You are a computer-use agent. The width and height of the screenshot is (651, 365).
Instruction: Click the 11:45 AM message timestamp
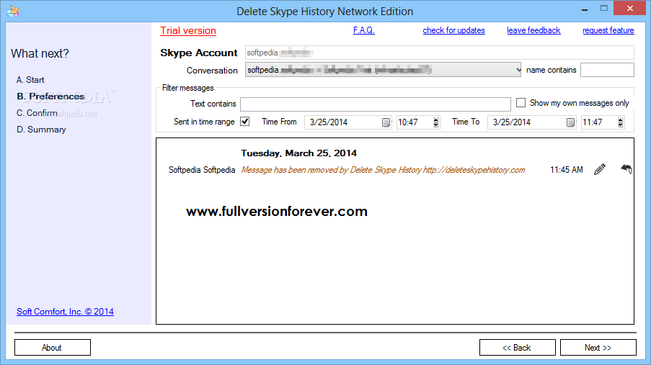point(567,170)
